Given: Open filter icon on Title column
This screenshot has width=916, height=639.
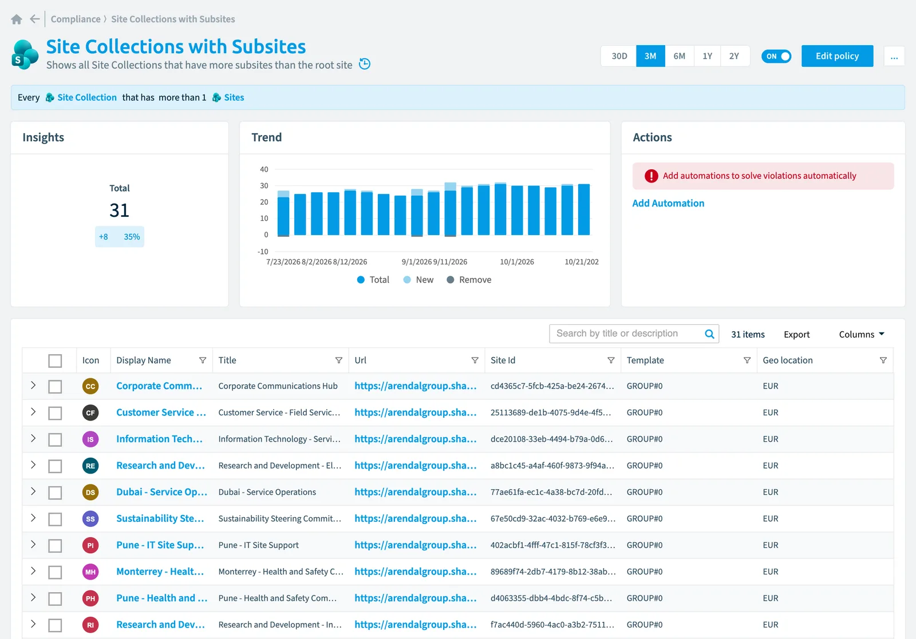Looking at the screenshot, I should [339, 360].
